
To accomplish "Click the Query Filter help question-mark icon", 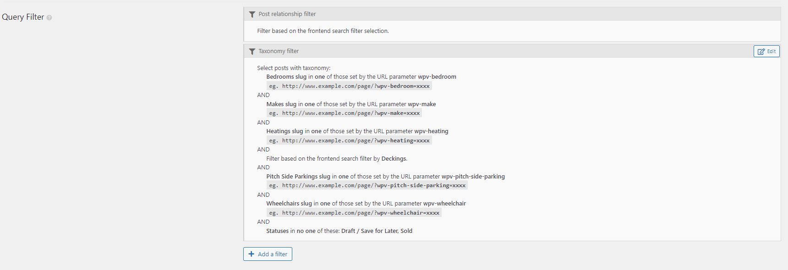I will tap(49, 17).
